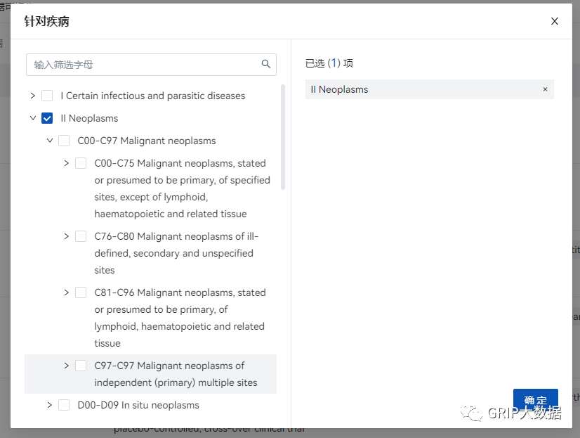
Task: Check D00-D09 In situ neoplasms box
Action: point(64,405)
